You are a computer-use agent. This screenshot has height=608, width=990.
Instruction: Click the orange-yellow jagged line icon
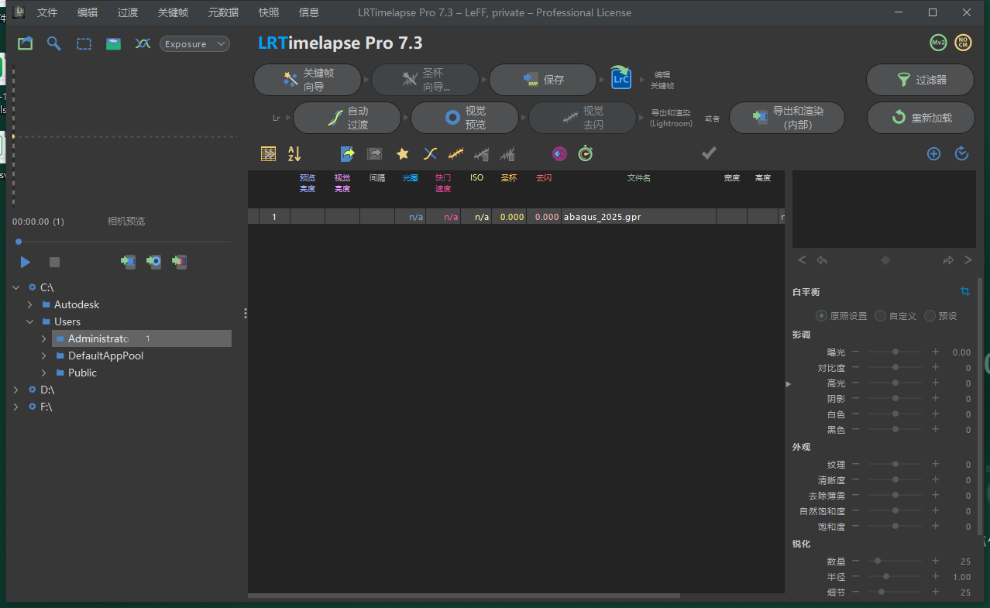[x=455, y=153]
